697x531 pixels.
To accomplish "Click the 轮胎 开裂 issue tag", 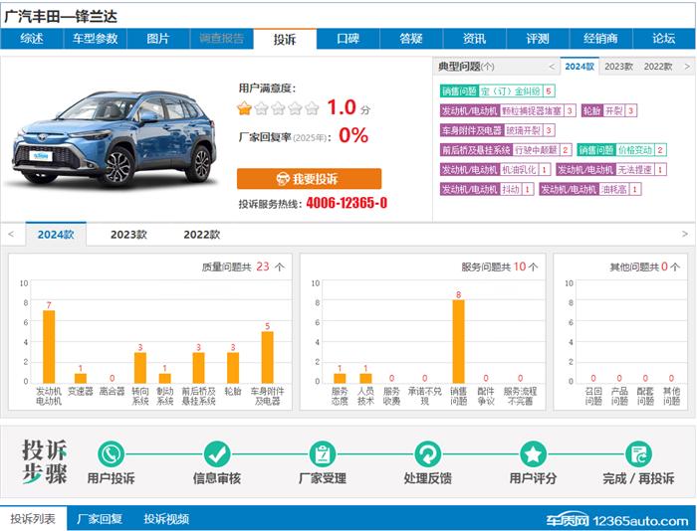I will 609,110.
